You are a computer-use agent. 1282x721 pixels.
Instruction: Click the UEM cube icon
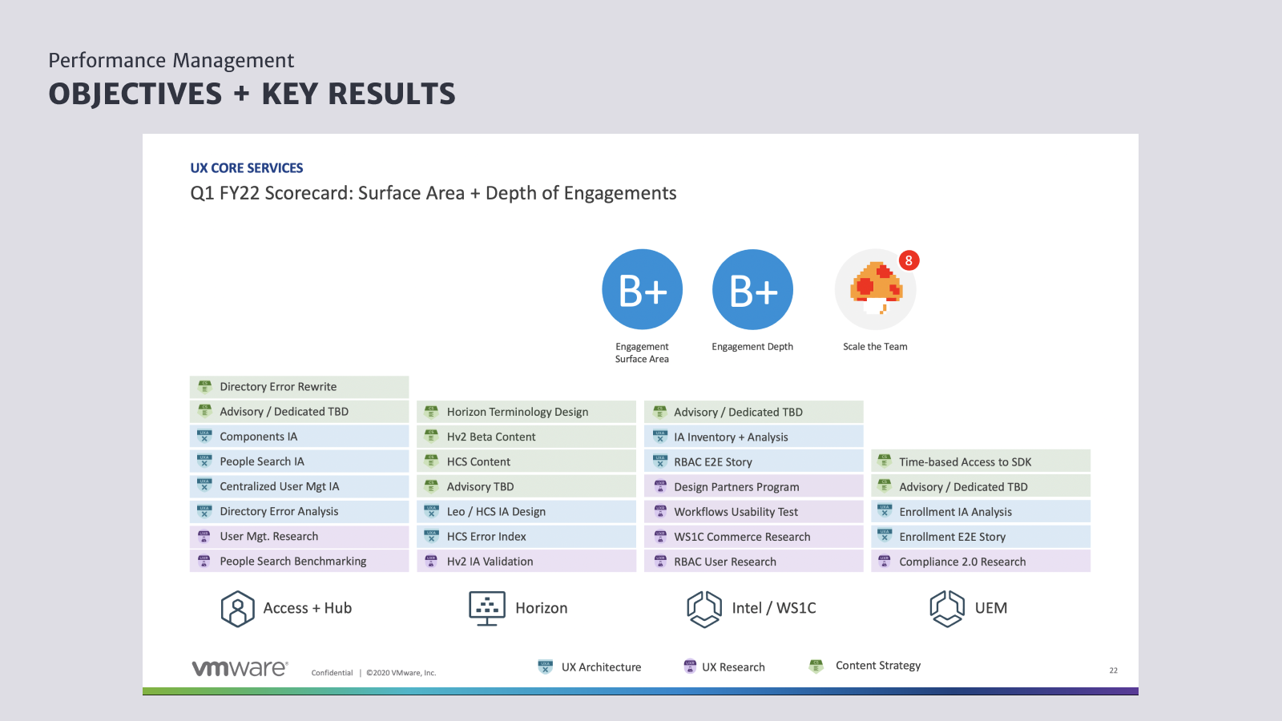click(946, 609)
